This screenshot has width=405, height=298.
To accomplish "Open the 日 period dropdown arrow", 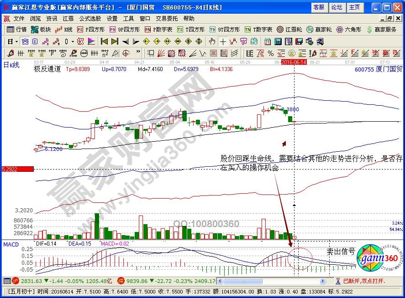I will [x=16, y=41].
